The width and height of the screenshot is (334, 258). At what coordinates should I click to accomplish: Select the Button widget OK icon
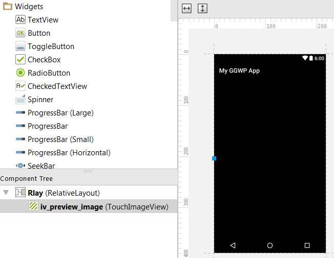[x=20, y=33]
